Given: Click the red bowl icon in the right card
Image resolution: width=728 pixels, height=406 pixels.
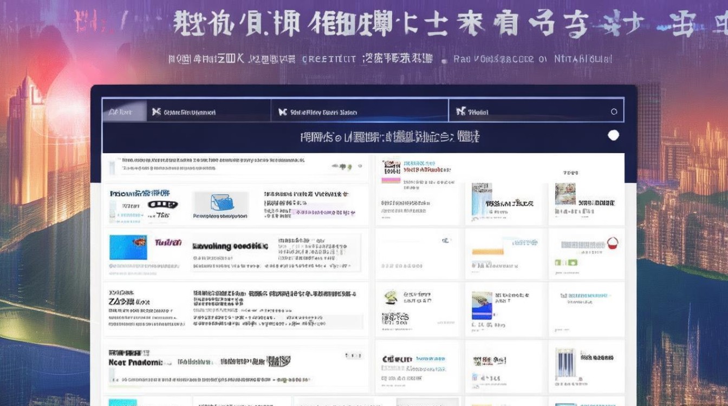Looking at the screenshot, I should click(612, 243).
